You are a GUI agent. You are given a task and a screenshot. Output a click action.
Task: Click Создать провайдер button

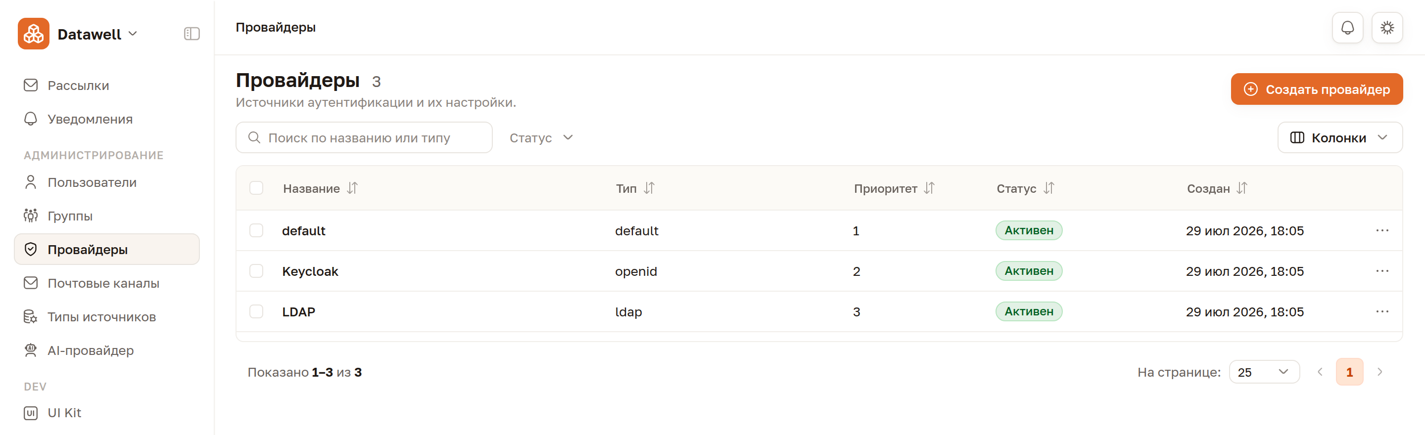[x=1317, y=89]
